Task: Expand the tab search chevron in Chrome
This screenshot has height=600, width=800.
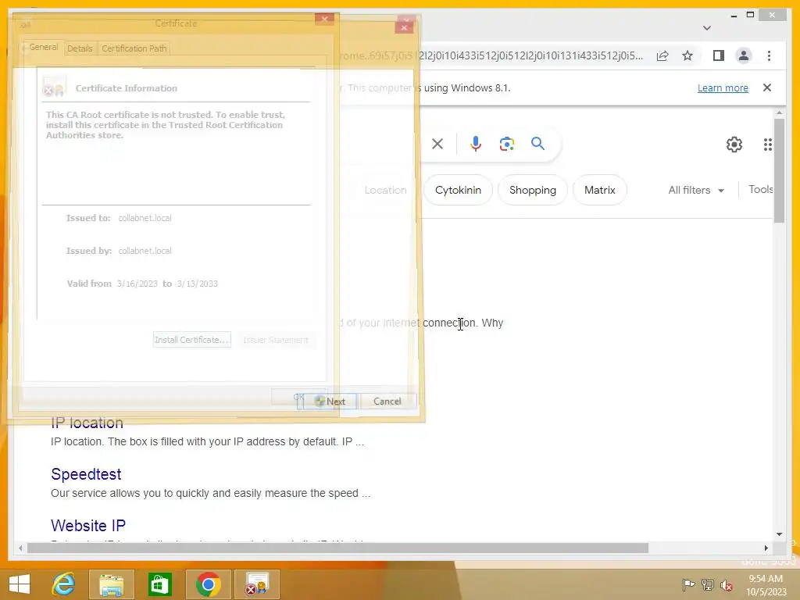Action: [x=706, y=28]
